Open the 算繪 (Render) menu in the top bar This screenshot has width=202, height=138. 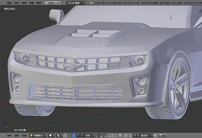(24, 3)
